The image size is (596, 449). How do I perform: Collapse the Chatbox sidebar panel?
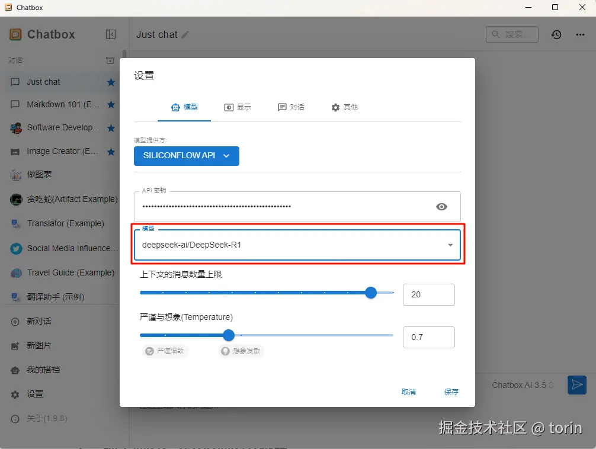111,34
